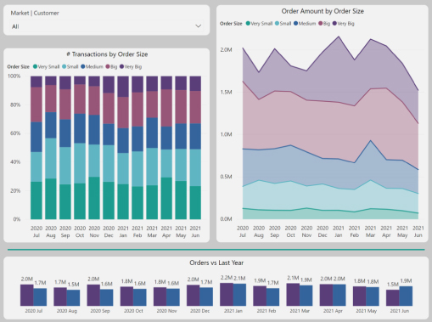This screenshot has width=432, height=322.
Task: Click the purple 2.0M bar for 2021 Apr
Action: click(326, 295)
